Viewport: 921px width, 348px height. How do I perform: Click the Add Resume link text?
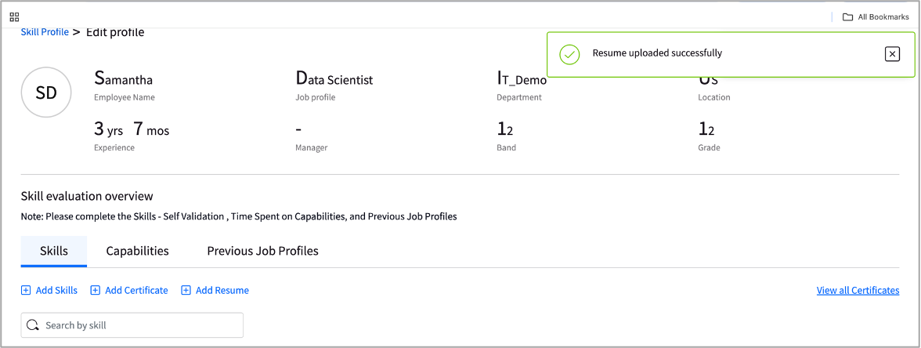pyautogui.click(x=222, y=290)
